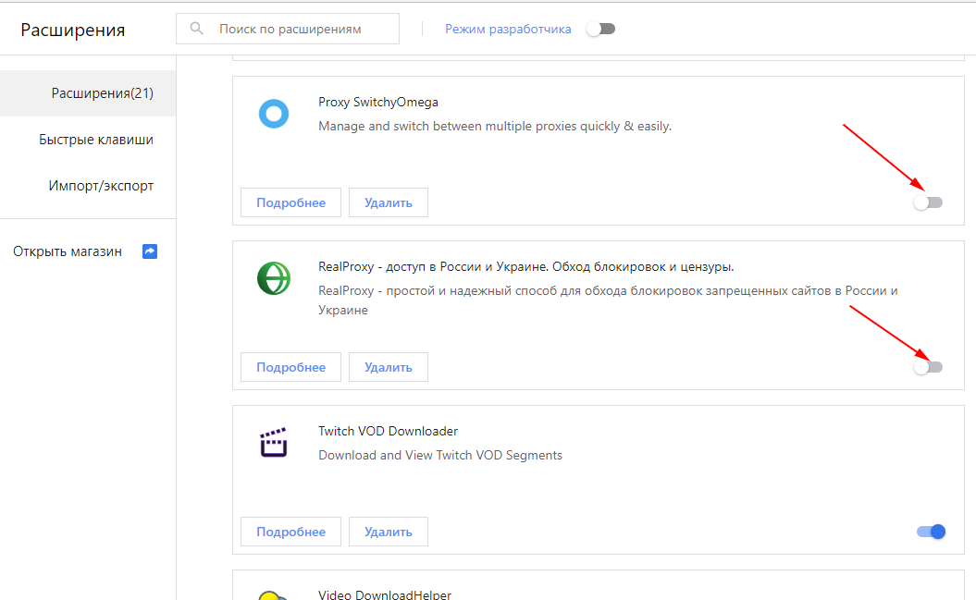Click the Открыть магазин link
This screenshot has width=976, height=600.
[68, 251]
